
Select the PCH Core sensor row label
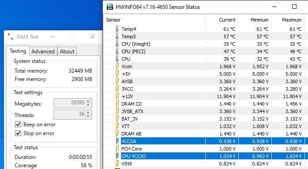pyautogui.click(x=131, y=149)
